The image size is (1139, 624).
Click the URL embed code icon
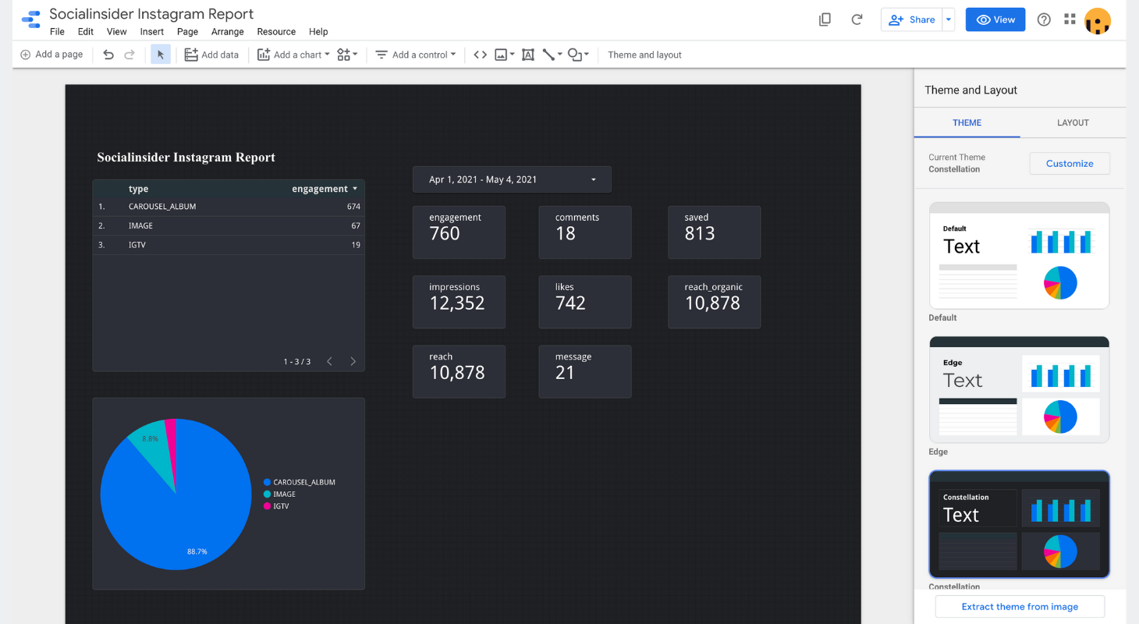point(481,55)
